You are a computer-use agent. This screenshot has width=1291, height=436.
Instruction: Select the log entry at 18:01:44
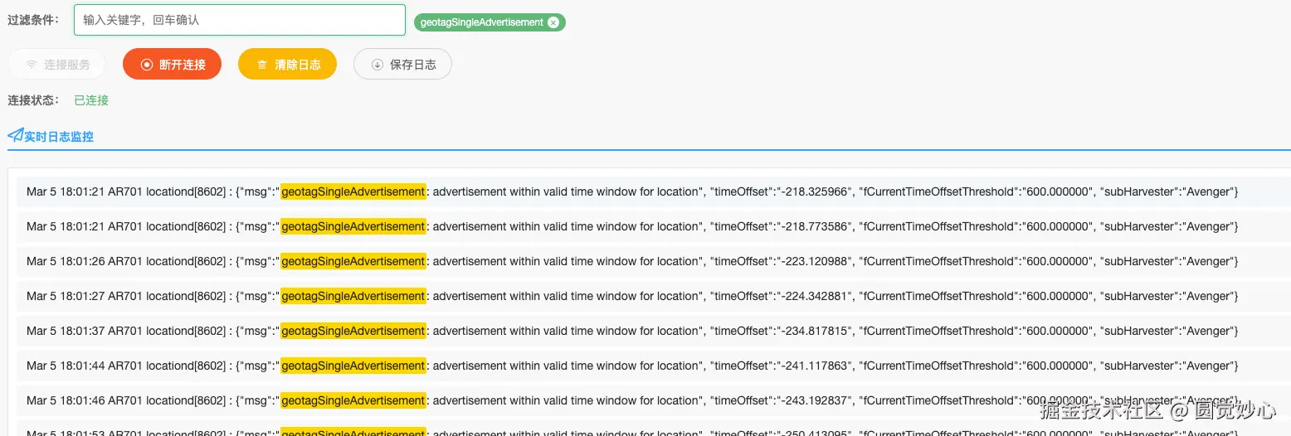[x=631, y=366]
